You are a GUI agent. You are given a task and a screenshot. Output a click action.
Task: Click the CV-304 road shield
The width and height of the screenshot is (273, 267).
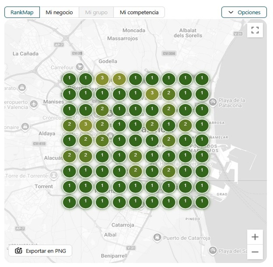[x=169, y=53]
